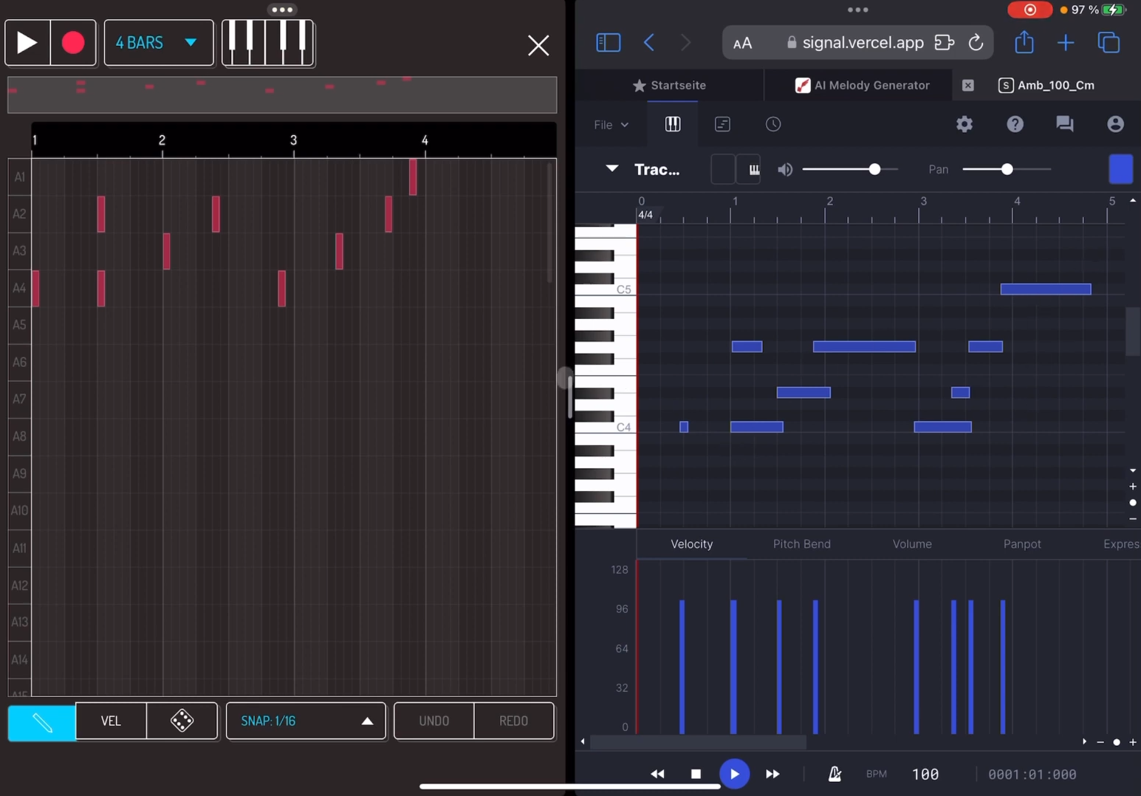Open the 4 BARS length dropdown
This screenshot has width=1141, height=796.
pyautogui.click(x=158, y=43)
